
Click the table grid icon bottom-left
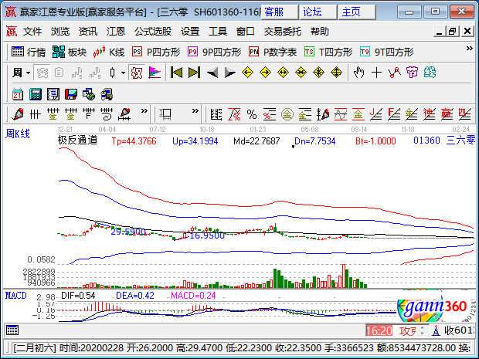(12, 330)
